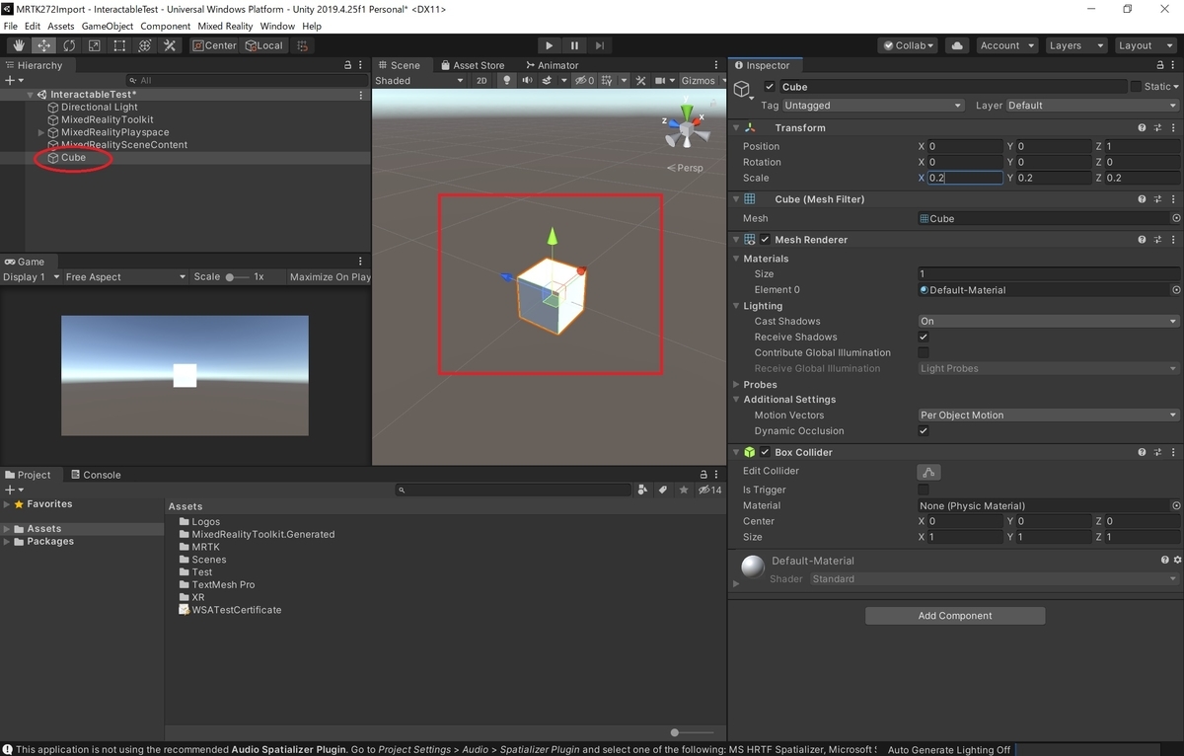Image resolution: width=1184 pixels, height=756 pixels.
Task: Open the Component menu
Action: (x=165, y=26)
